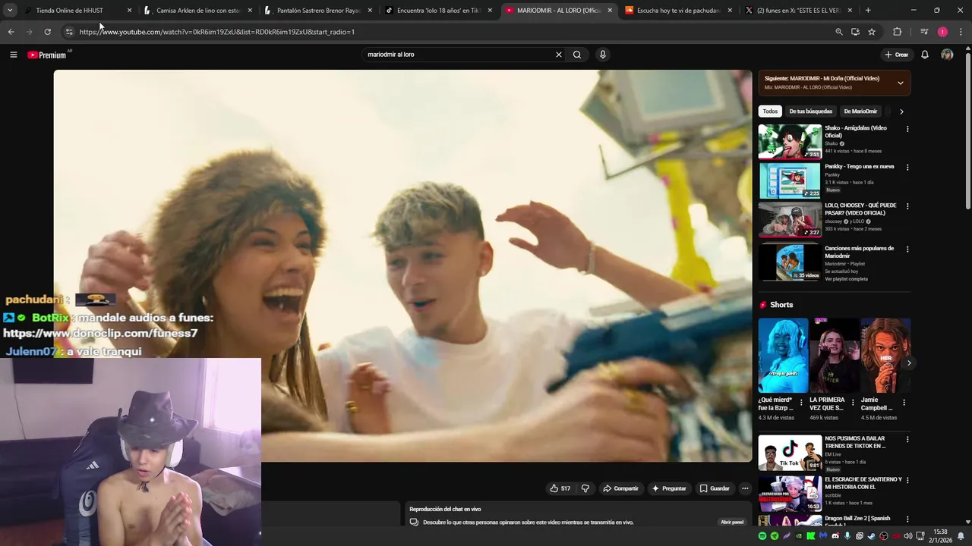Close the MARIODMIR - AL LORO tab
The width and height of the screenshot is (972, 546).
[610, 11]
